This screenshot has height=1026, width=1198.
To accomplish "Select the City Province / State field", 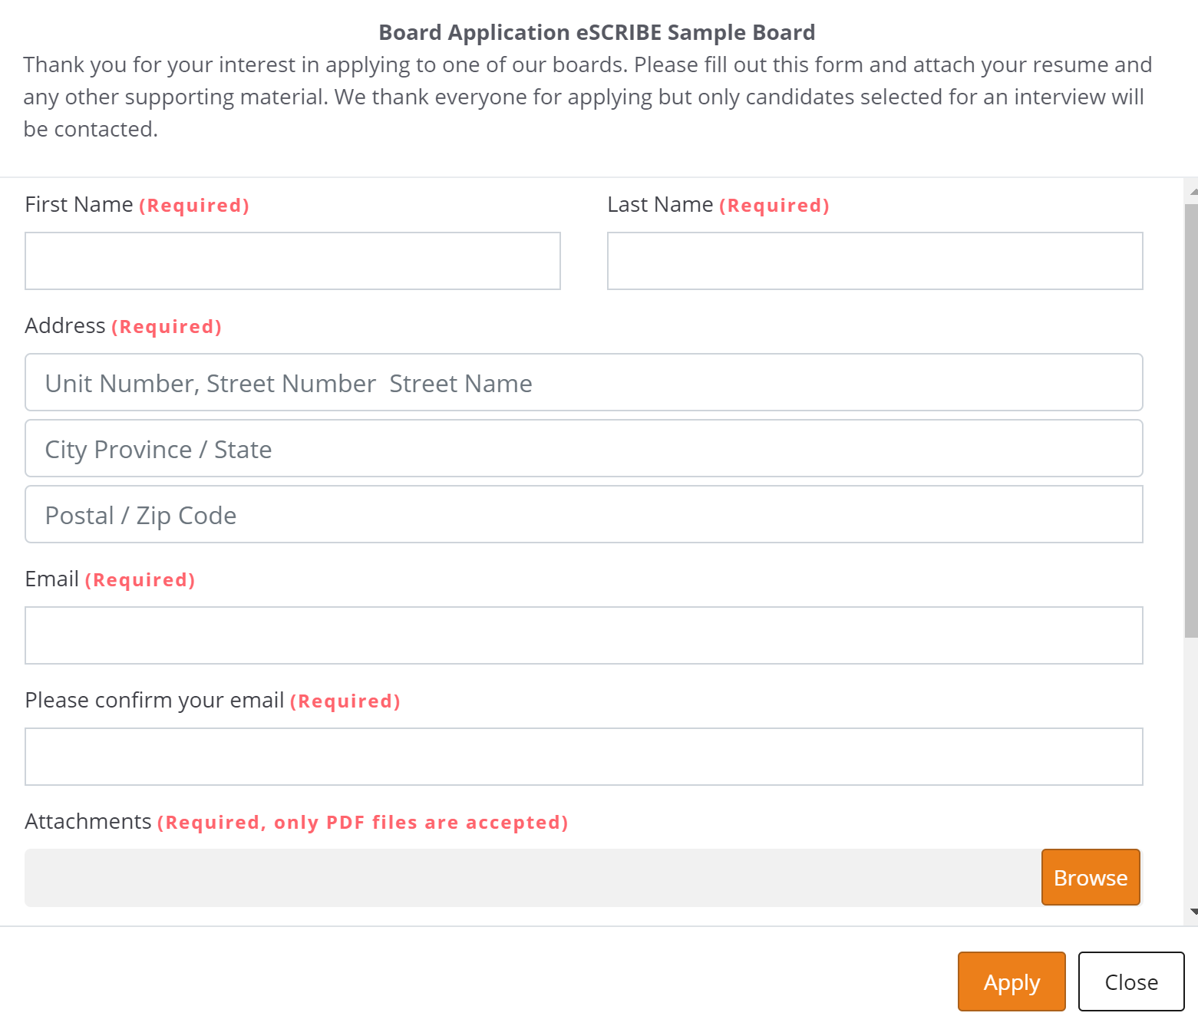I will [583, 448].
